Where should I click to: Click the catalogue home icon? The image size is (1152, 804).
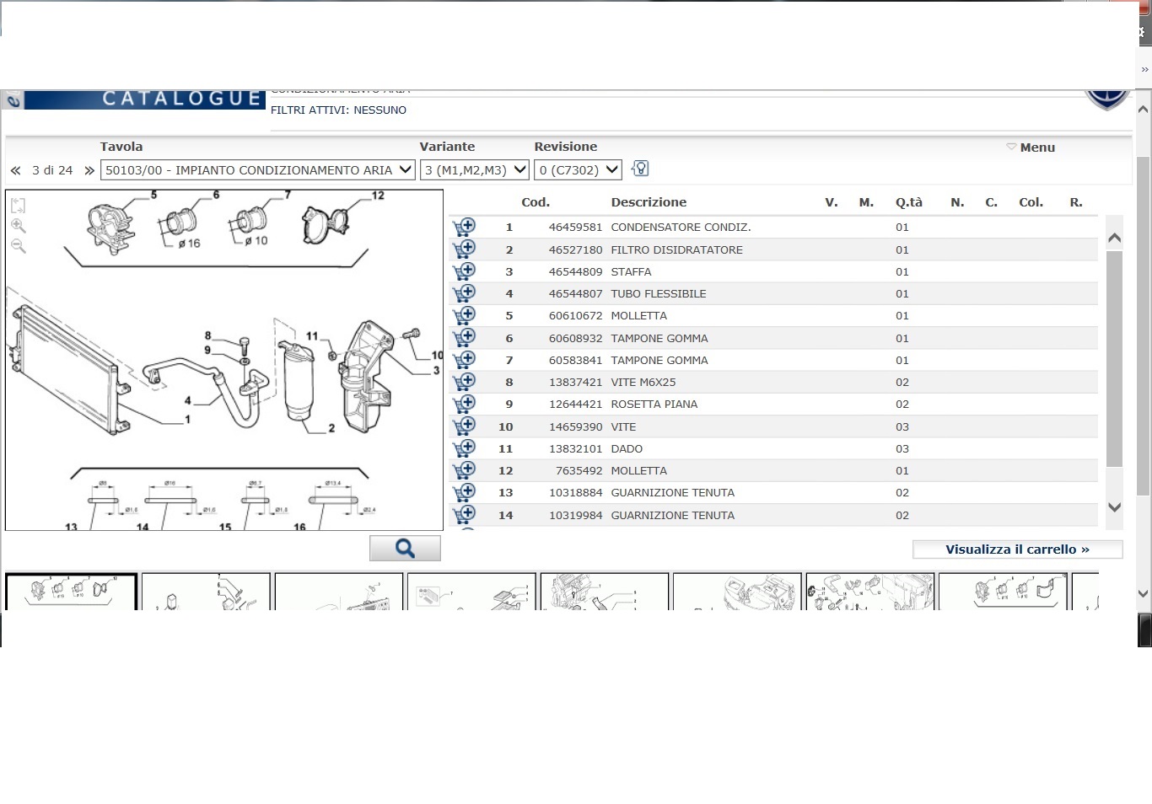point(13,100)
